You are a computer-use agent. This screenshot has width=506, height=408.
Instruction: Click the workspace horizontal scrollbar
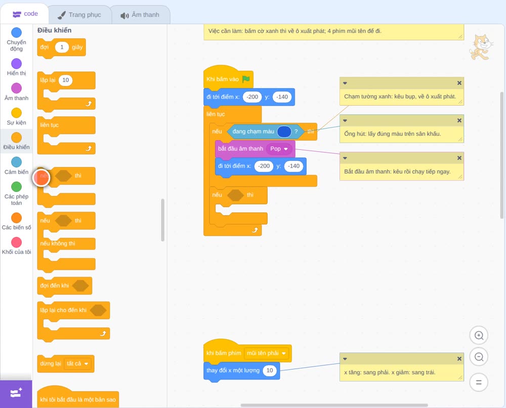coord(334,405)
